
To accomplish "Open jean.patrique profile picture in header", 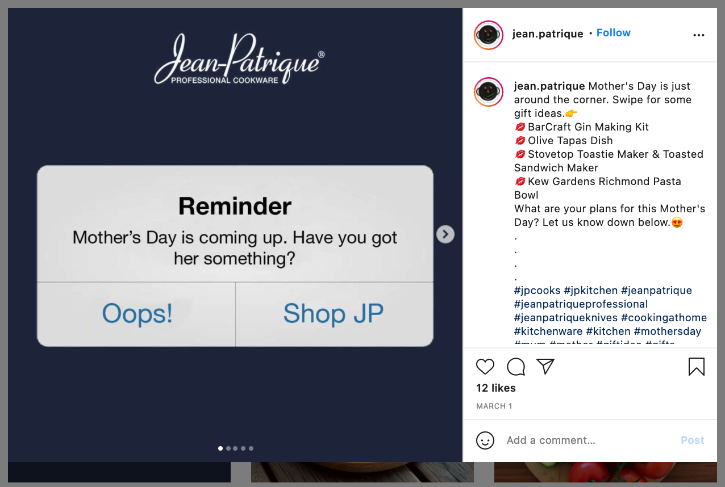I will (489, 35).
